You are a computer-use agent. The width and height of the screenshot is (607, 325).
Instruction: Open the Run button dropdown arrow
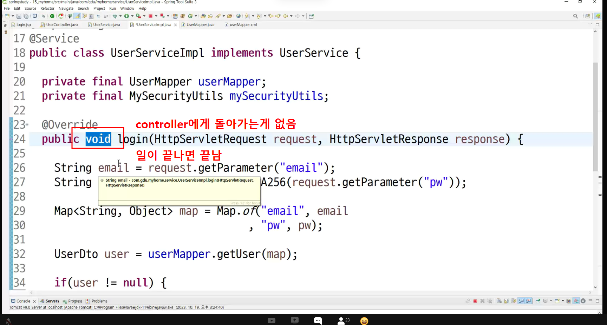(x=132, y=16)
